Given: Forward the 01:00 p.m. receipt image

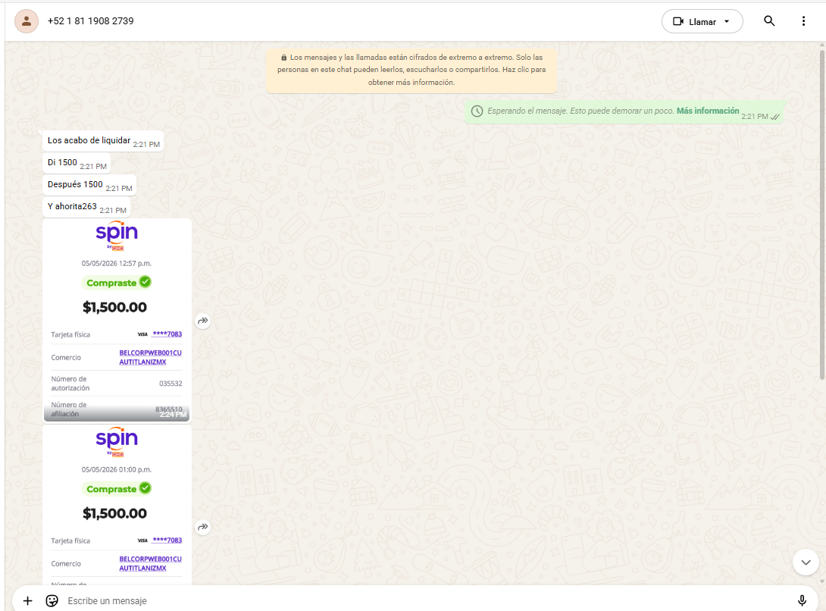Looking at the screenshot, I should coord(203,527).
